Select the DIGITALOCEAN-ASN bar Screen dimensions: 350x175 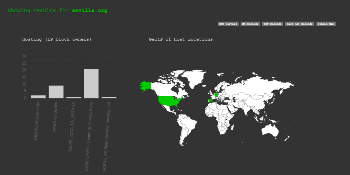click(x=38, y=97)
